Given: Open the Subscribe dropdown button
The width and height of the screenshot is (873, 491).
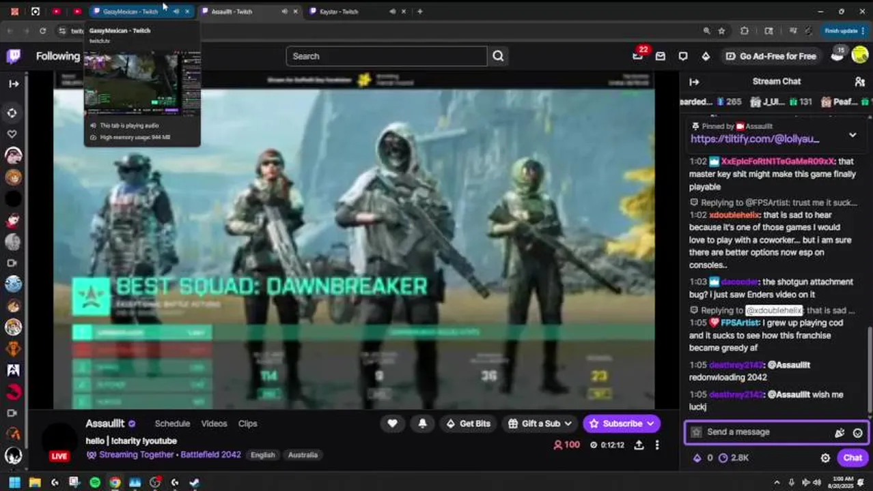Looking at the screenshot, I should coord(622,423).
